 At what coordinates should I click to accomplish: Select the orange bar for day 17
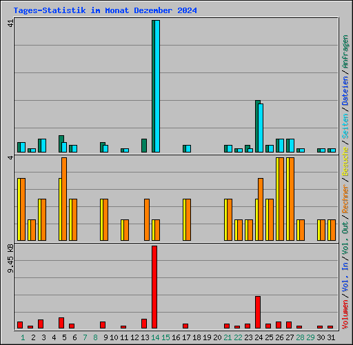(188, 220)
